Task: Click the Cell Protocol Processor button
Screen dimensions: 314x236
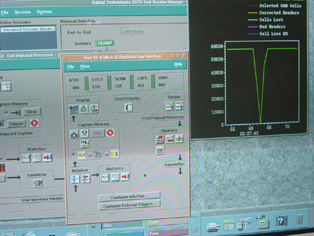Action: [x=163, y=117]
